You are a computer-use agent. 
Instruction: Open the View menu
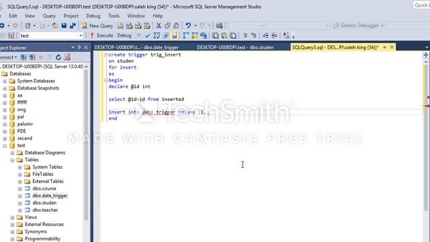pos(30,16)
